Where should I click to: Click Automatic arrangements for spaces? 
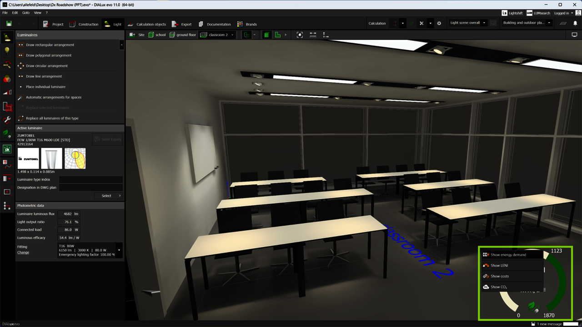[54, 97]
